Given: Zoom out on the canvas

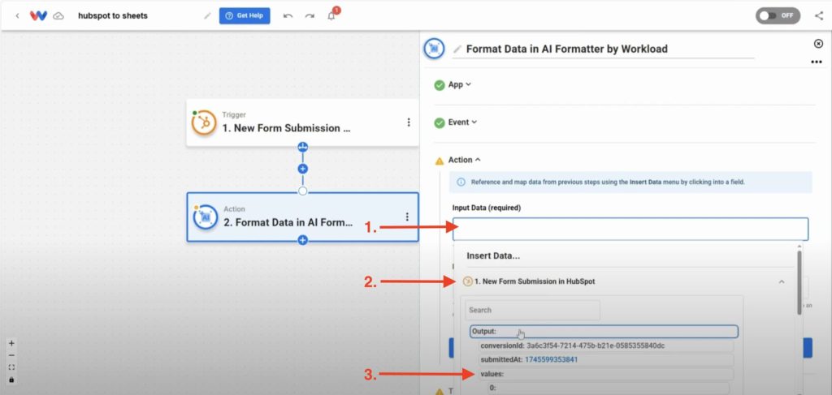Looking at the screenshot, I should click(x=11, y=355).
